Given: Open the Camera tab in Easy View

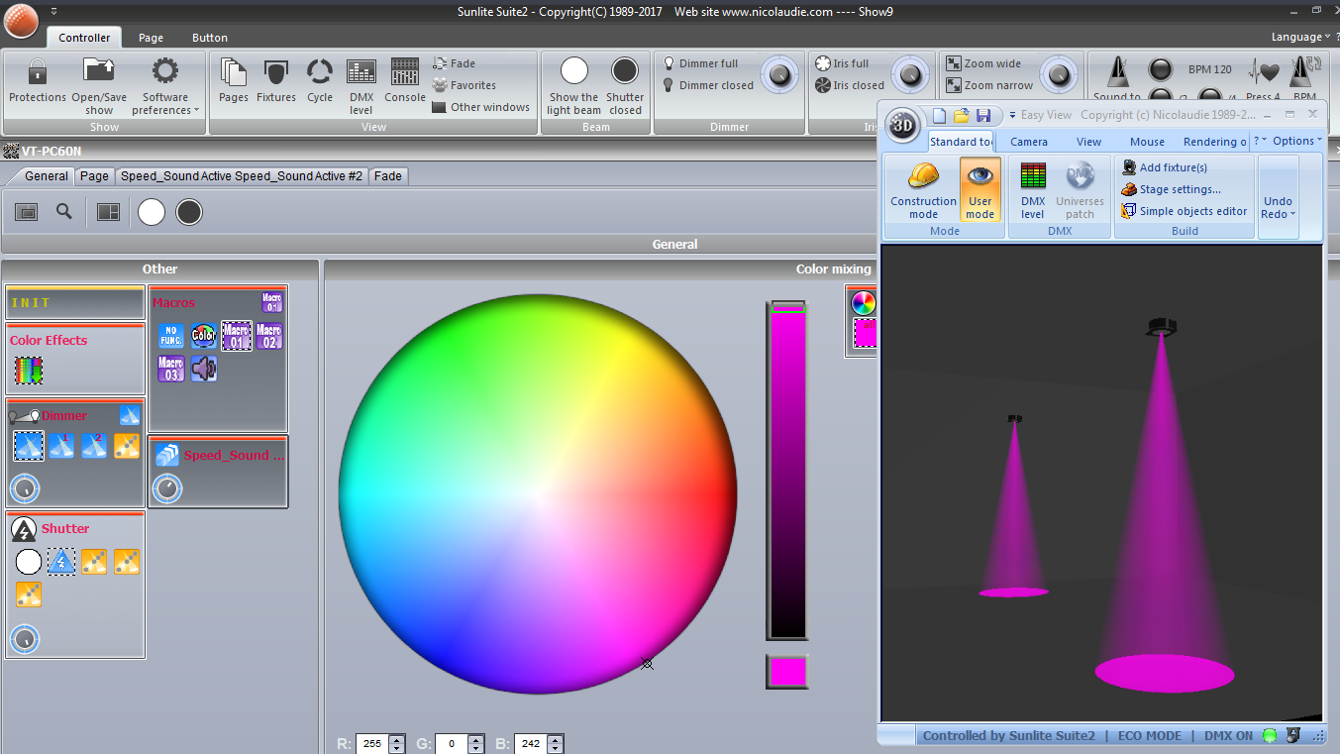Looking at the screenshot, I should click(x=1029, y=142).
